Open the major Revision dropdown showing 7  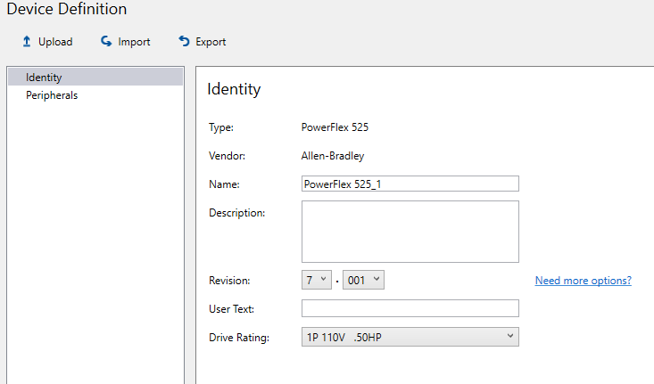(x=316, y=280)
